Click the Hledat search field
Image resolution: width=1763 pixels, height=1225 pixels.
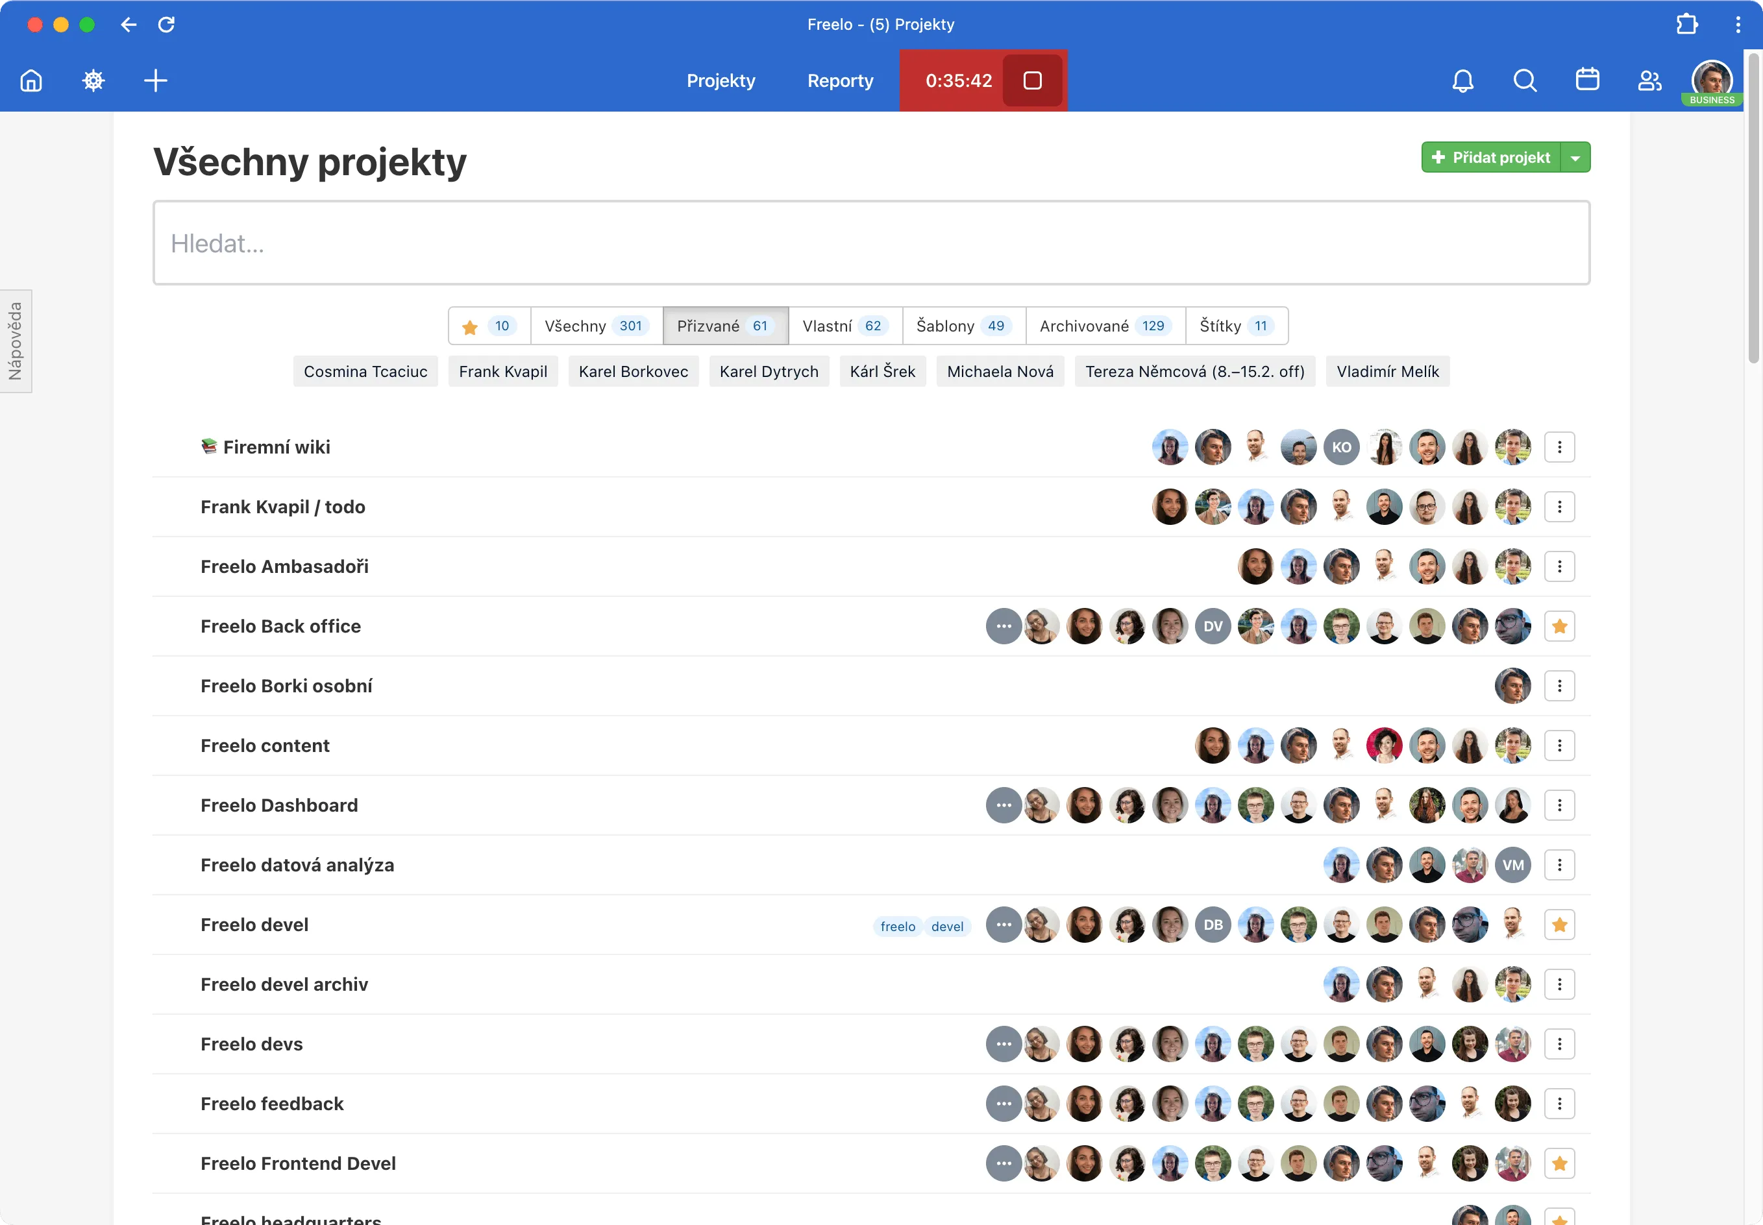[870, 243]
